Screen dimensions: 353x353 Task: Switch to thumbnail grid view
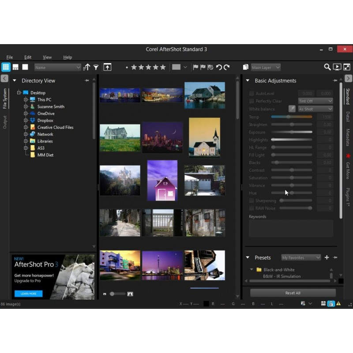pyautogui.click(x=6, y=67)
